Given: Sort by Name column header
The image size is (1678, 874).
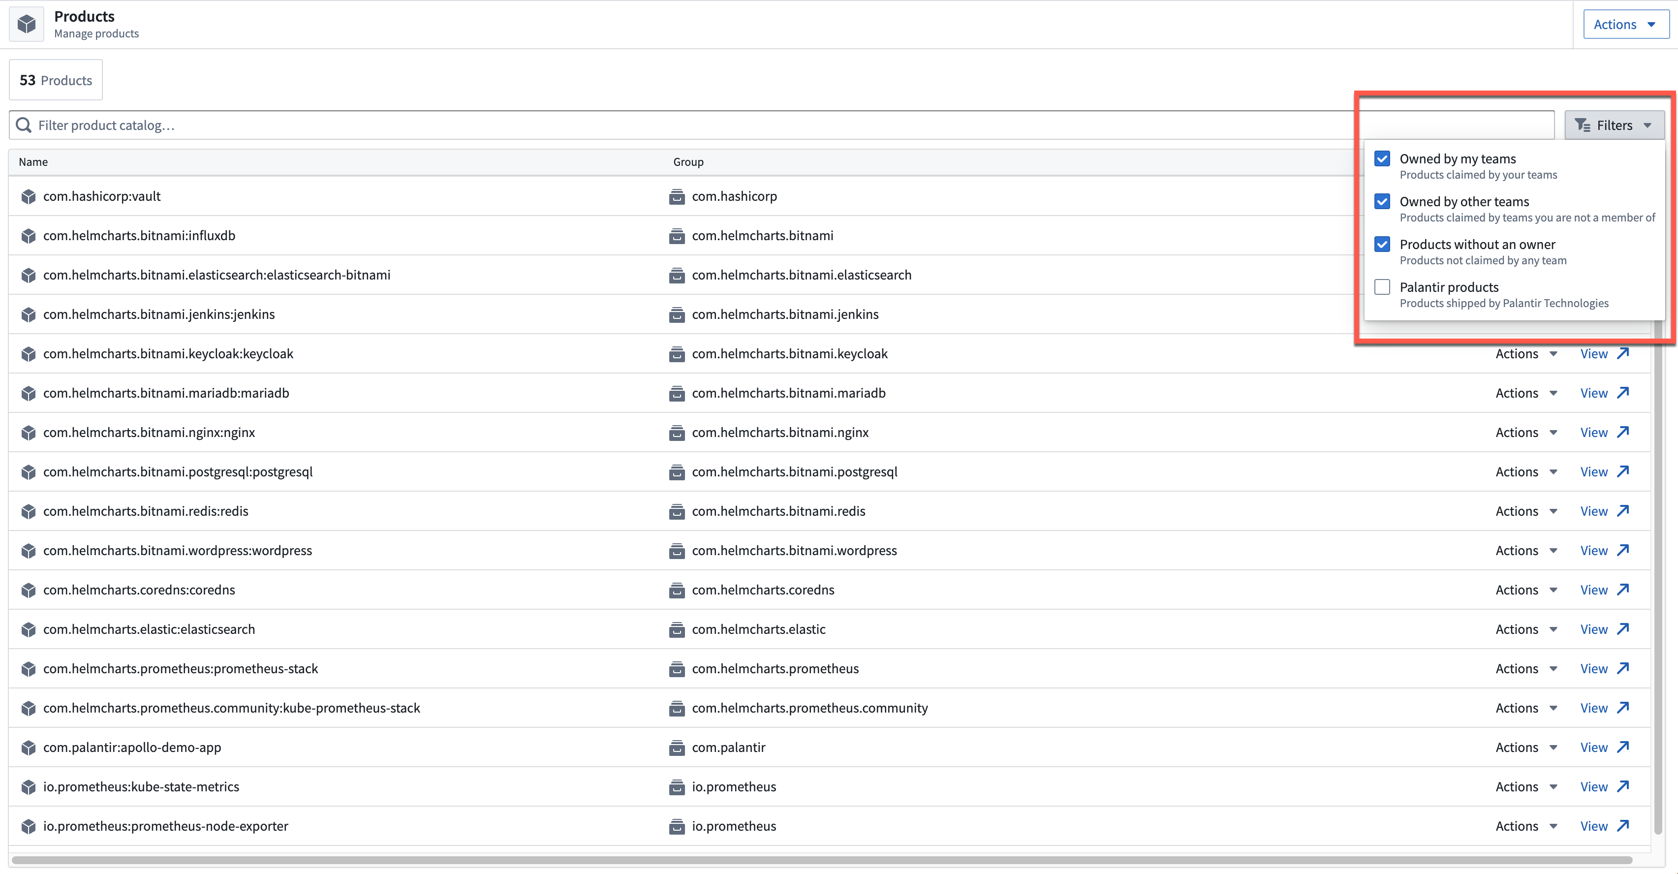Looking at the screenshot, I should coord(33,162).
